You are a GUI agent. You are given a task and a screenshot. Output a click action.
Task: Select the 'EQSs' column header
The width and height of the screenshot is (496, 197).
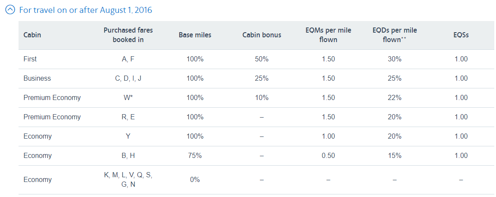461,35
